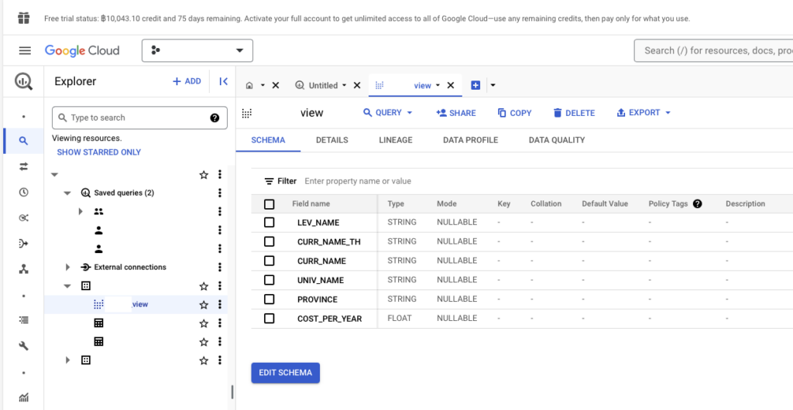Collapse the Explorer panel

point(223,81)
